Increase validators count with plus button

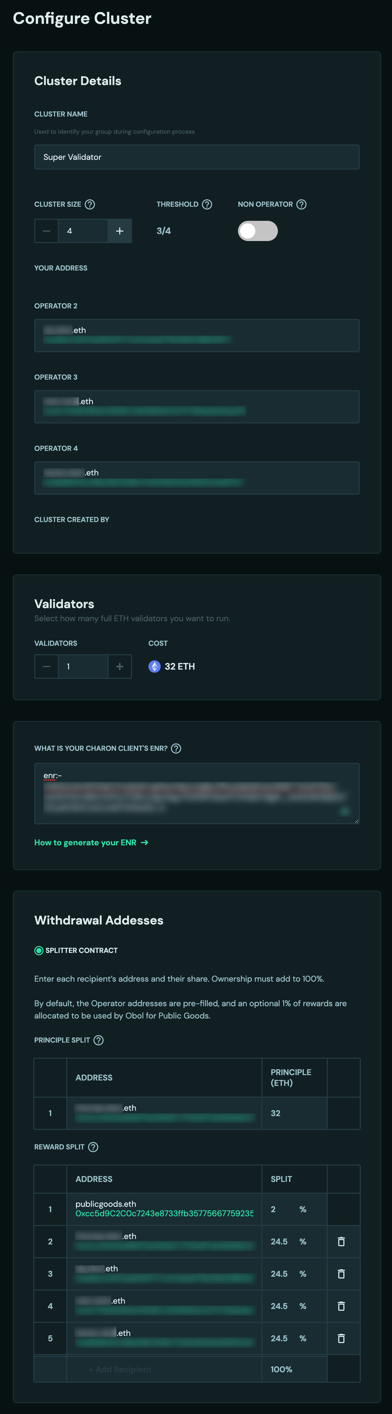[x=119, y=666]
